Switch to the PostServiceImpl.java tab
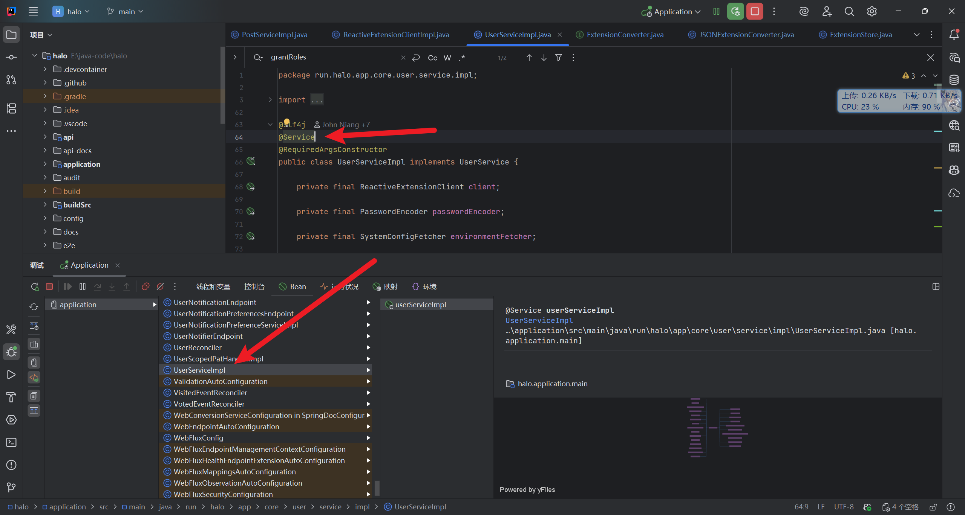965x515 pixels. [274, 35]
